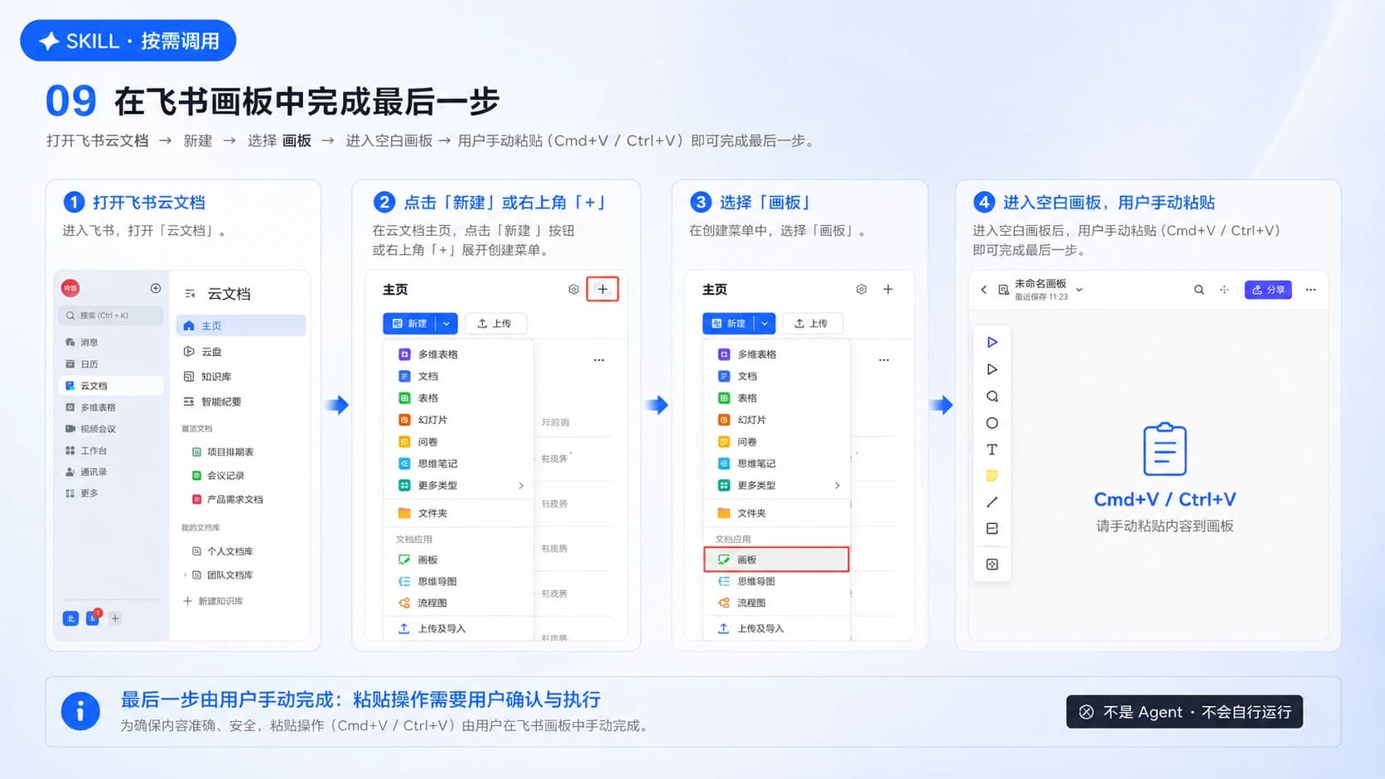Click the clipboard paste icon on blank whiteboard
The height and width of the screenshot is (779, 1385).
click(x=1165, y=449)
